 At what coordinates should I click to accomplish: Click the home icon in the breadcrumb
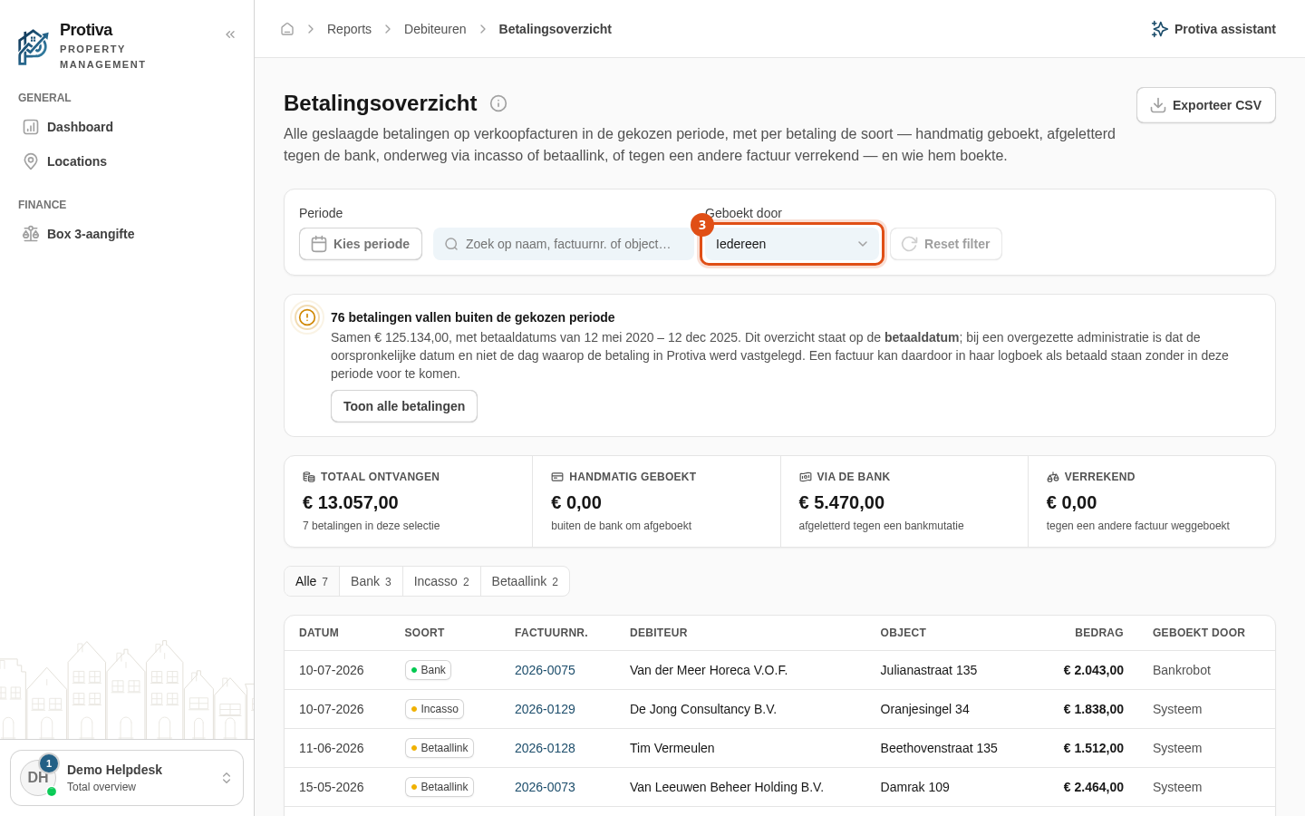tap(287, 29)
